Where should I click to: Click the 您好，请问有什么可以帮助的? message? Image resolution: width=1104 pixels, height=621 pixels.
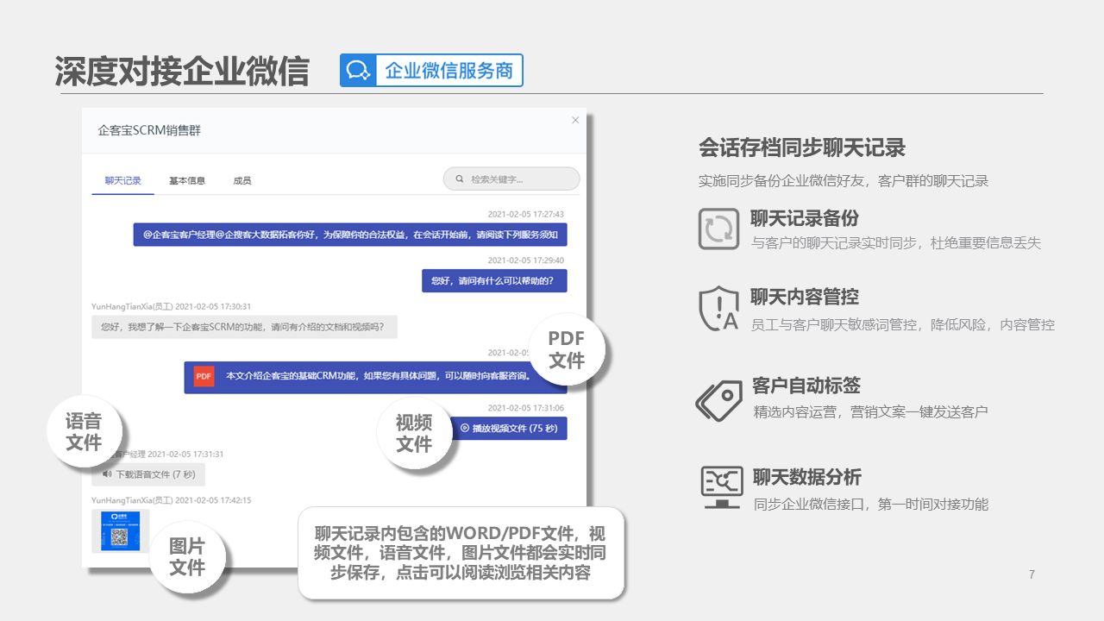point(494,280)
